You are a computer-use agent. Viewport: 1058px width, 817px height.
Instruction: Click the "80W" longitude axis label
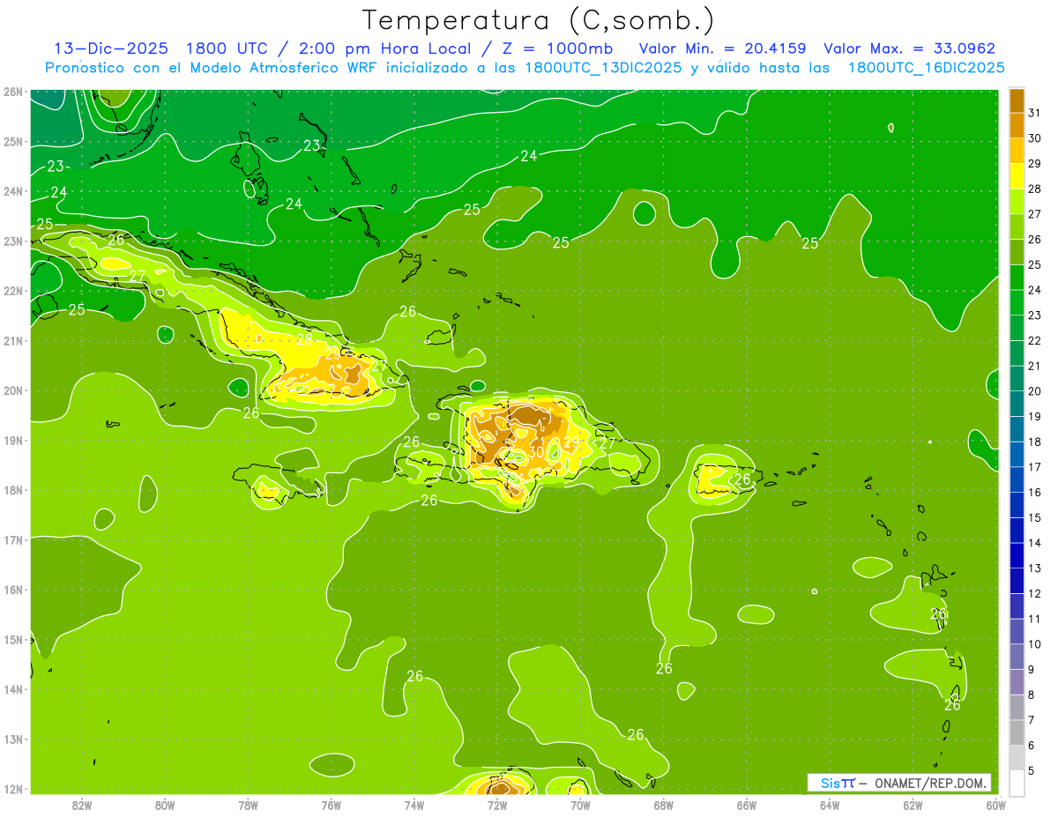pos(165,805)
